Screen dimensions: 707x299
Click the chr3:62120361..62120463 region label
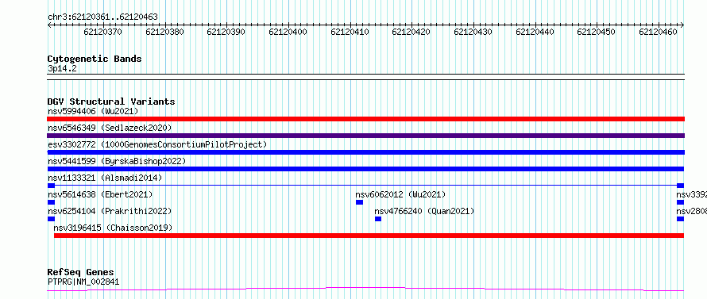pos(102,17)
